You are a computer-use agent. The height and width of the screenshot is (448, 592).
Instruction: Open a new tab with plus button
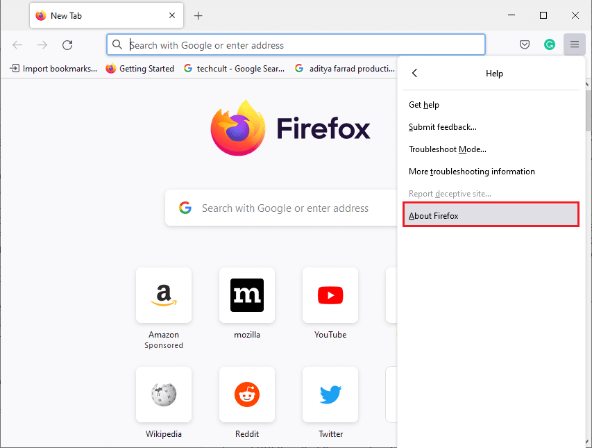pos(198,15)
